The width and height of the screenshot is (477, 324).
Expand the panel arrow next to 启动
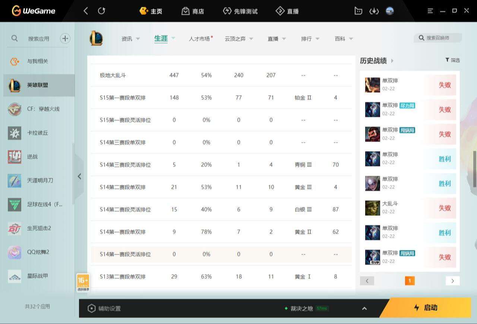point(364,308)
